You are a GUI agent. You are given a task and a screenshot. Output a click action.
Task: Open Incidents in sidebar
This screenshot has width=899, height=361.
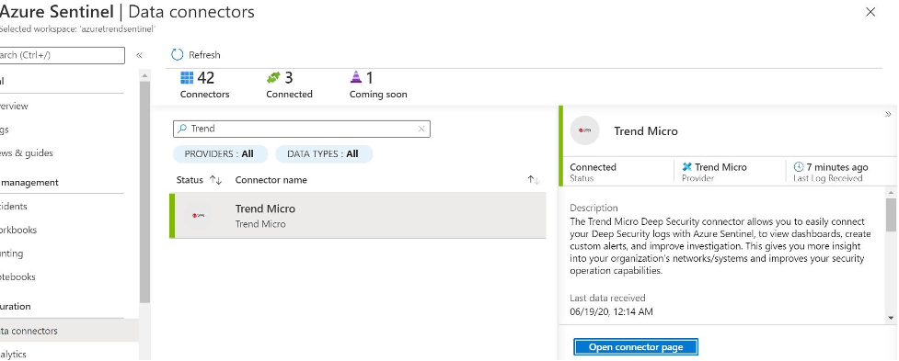pos(13,206)
